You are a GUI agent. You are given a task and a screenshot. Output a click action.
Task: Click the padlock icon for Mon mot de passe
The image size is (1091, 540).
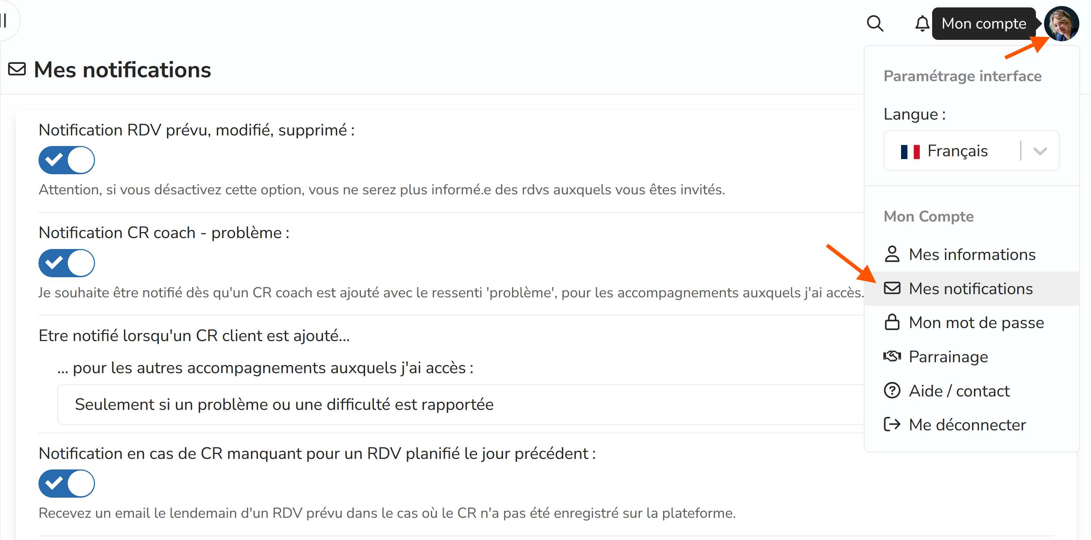[892, 322]
